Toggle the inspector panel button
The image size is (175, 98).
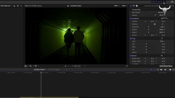pyautogui.click(x=164, y=2)
